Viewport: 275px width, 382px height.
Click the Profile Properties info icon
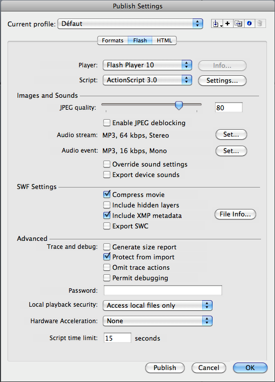[249, 23]
